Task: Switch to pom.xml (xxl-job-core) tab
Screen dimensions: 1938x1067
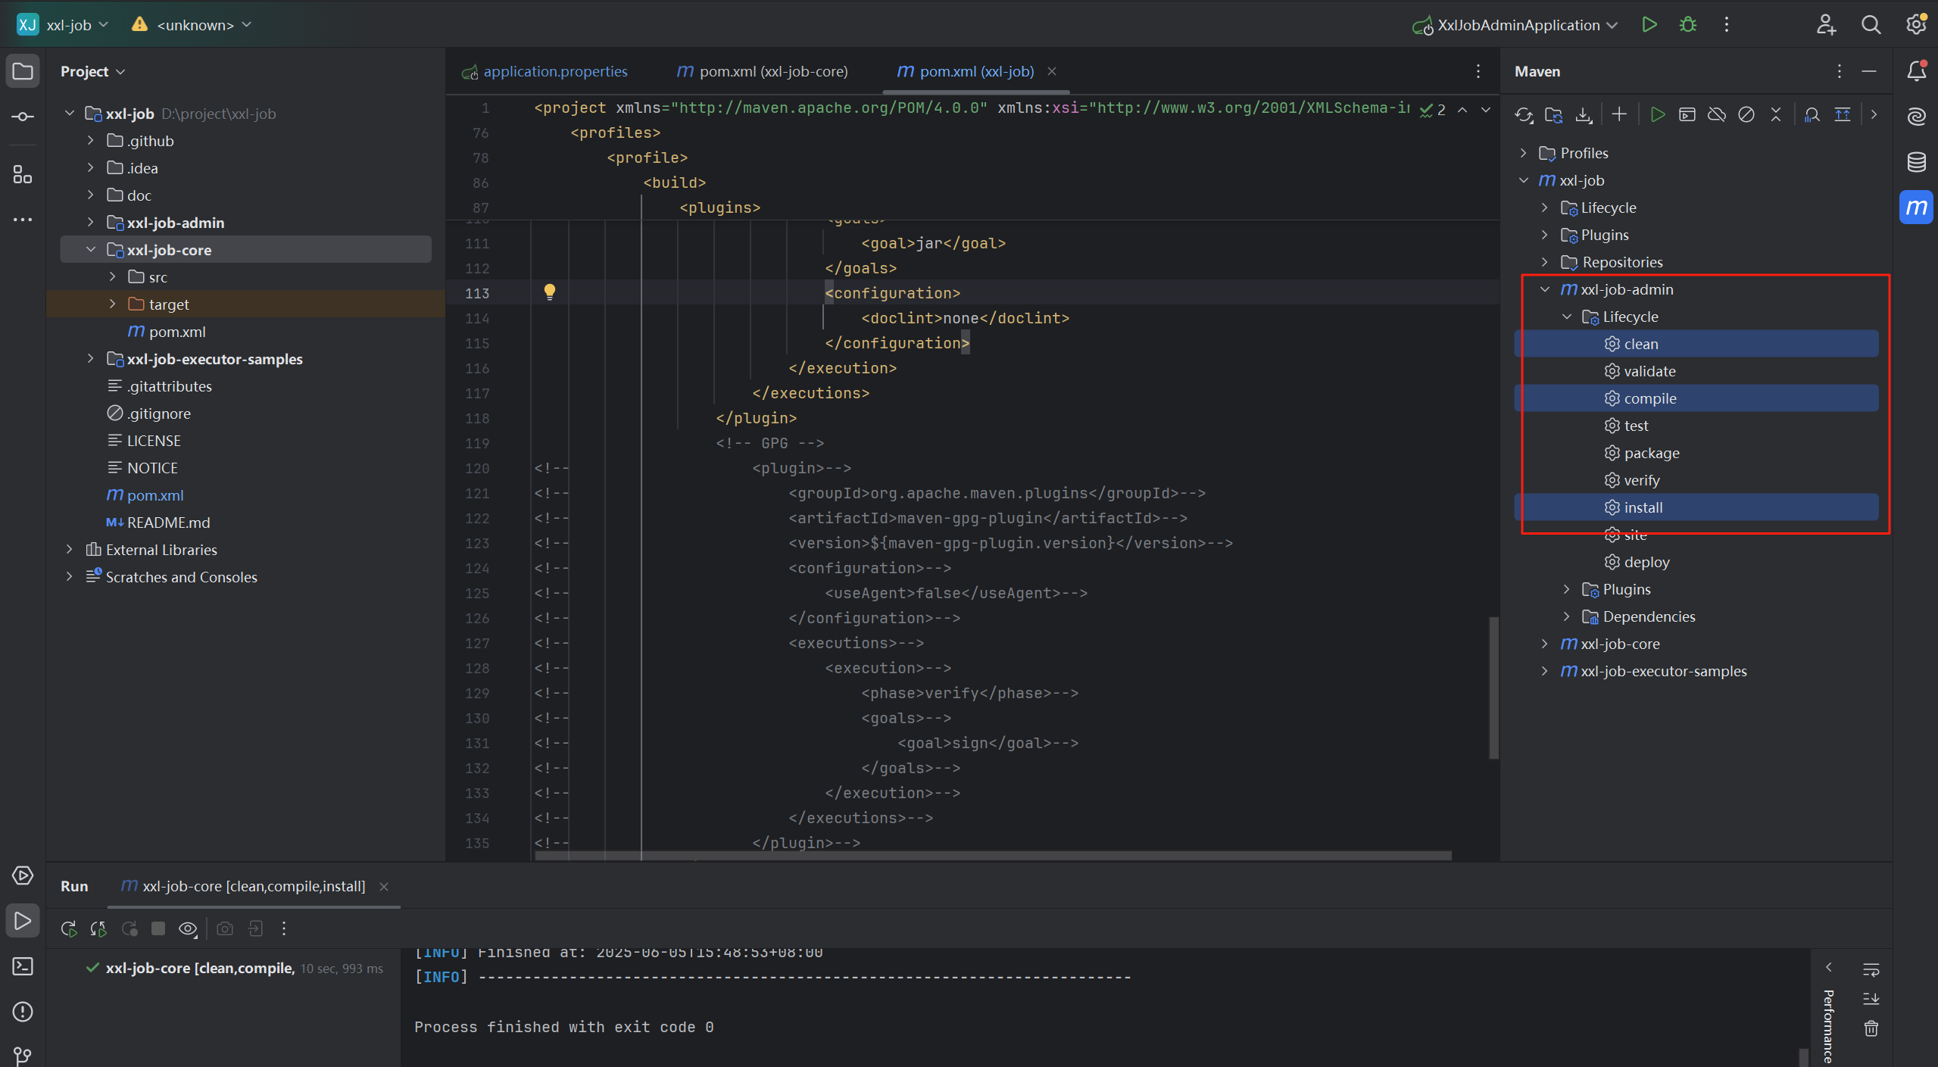Action: [763, 71]
